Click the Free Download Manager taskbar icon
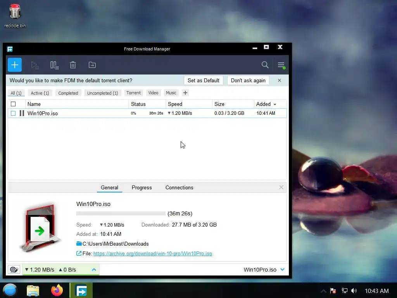The height and width of the screenshot is (298, 397). (x=81, y=290)
